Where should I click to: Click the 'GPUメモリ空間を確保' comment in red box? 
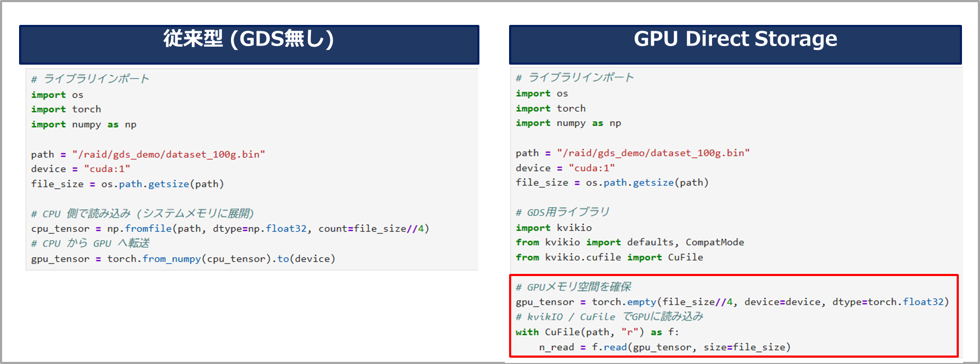pos(573,287)
